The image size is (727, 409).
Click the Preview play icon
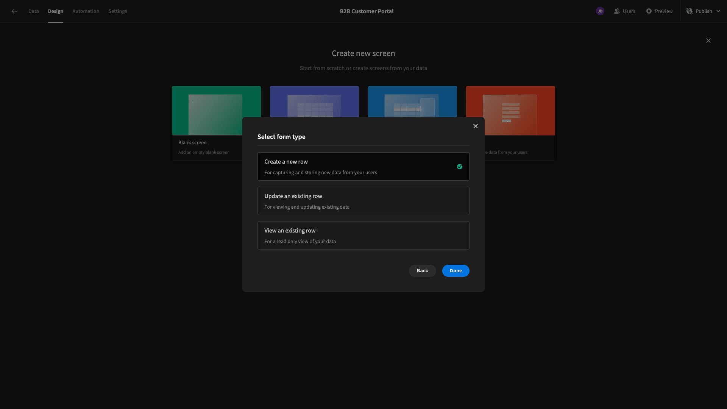[649, 11]
